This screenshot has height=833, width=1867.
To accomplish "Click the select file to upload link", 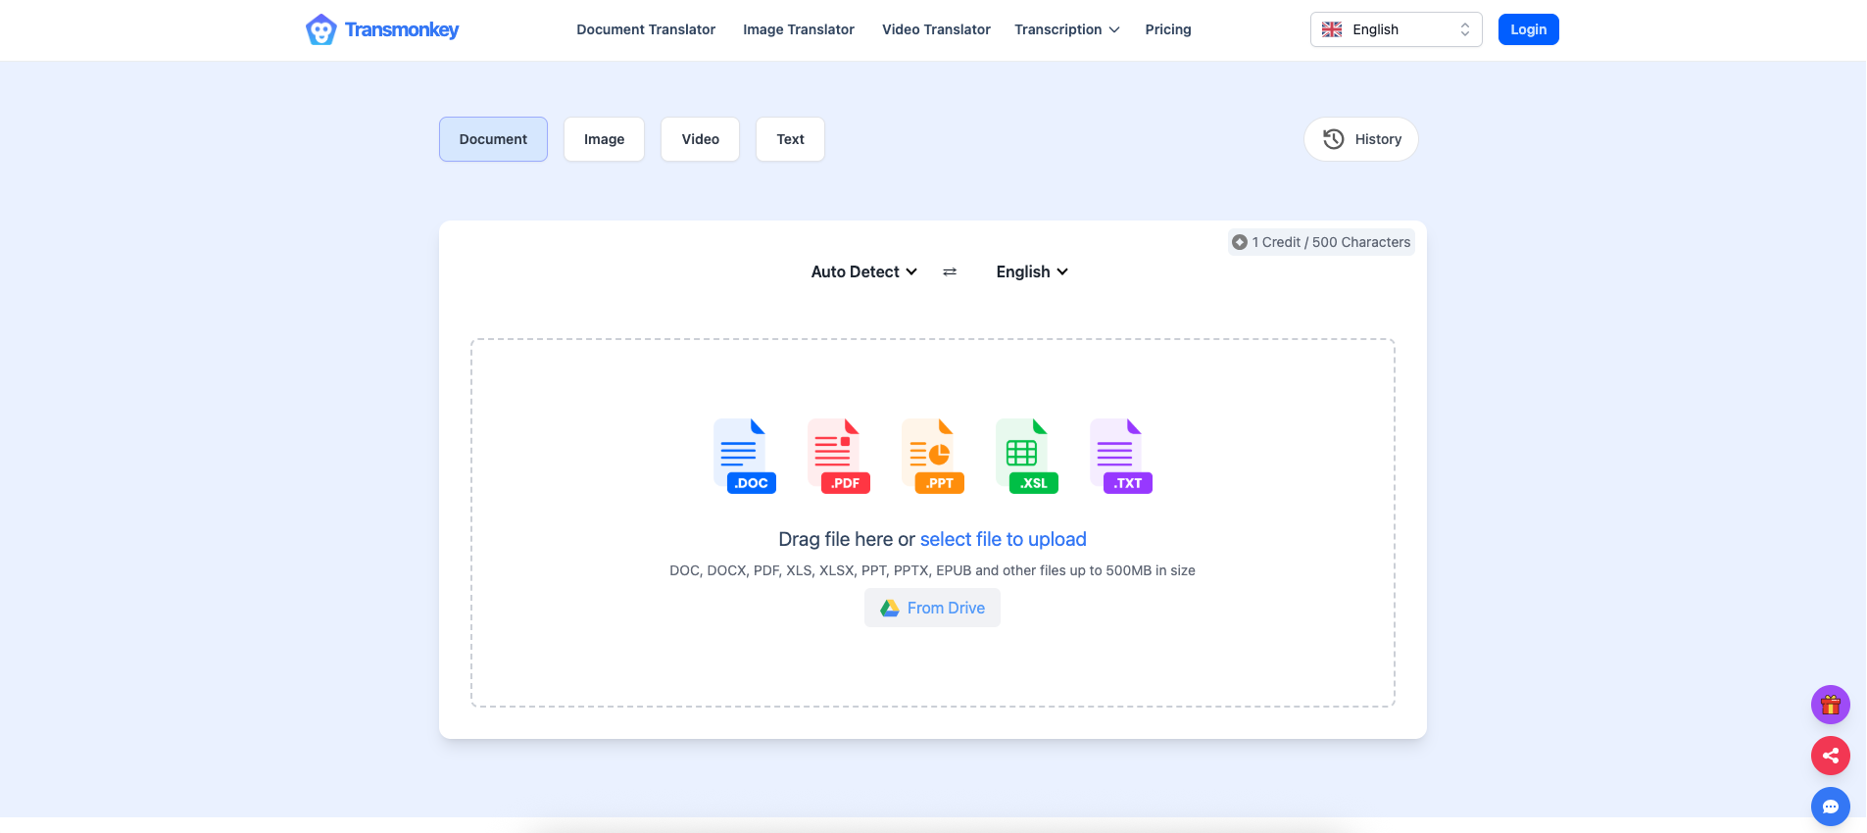I will pos(1003,539).
